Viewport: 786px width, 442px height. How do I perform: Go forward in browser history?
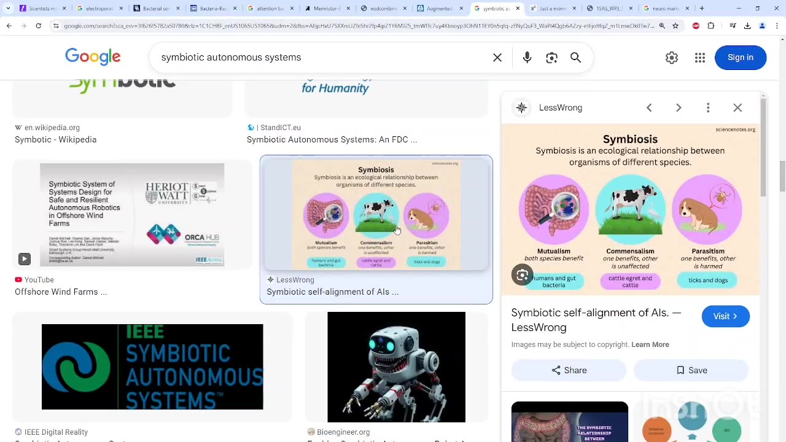click(x=23, y=26)
